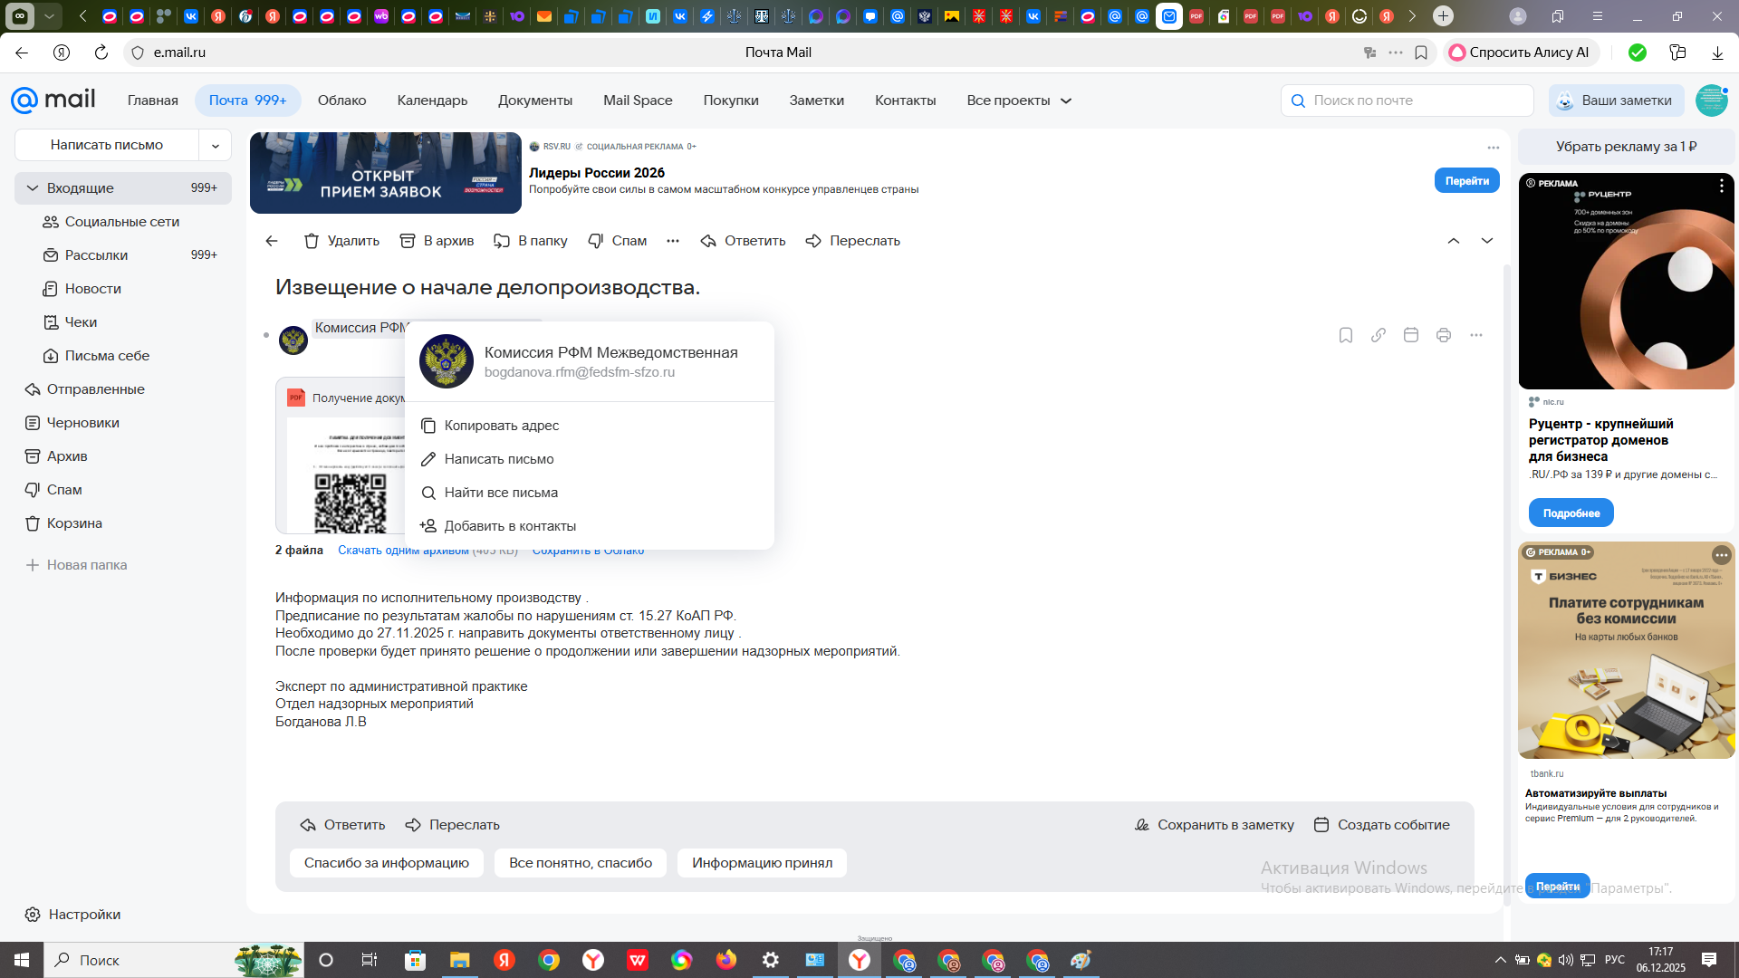The image size is (1739, 978).
Task: Go back to the inbox list arrow
Action: (272, 241)
